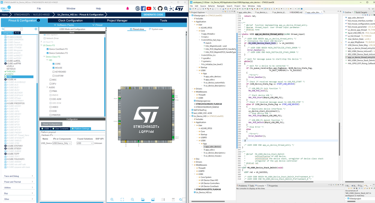Enable the KEYBOARD checkbox

tap(54, 72)
